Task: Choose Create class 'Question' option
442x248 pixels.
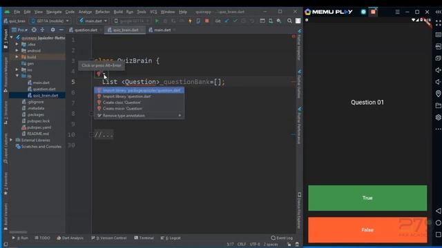Action: tap(139, 103)
